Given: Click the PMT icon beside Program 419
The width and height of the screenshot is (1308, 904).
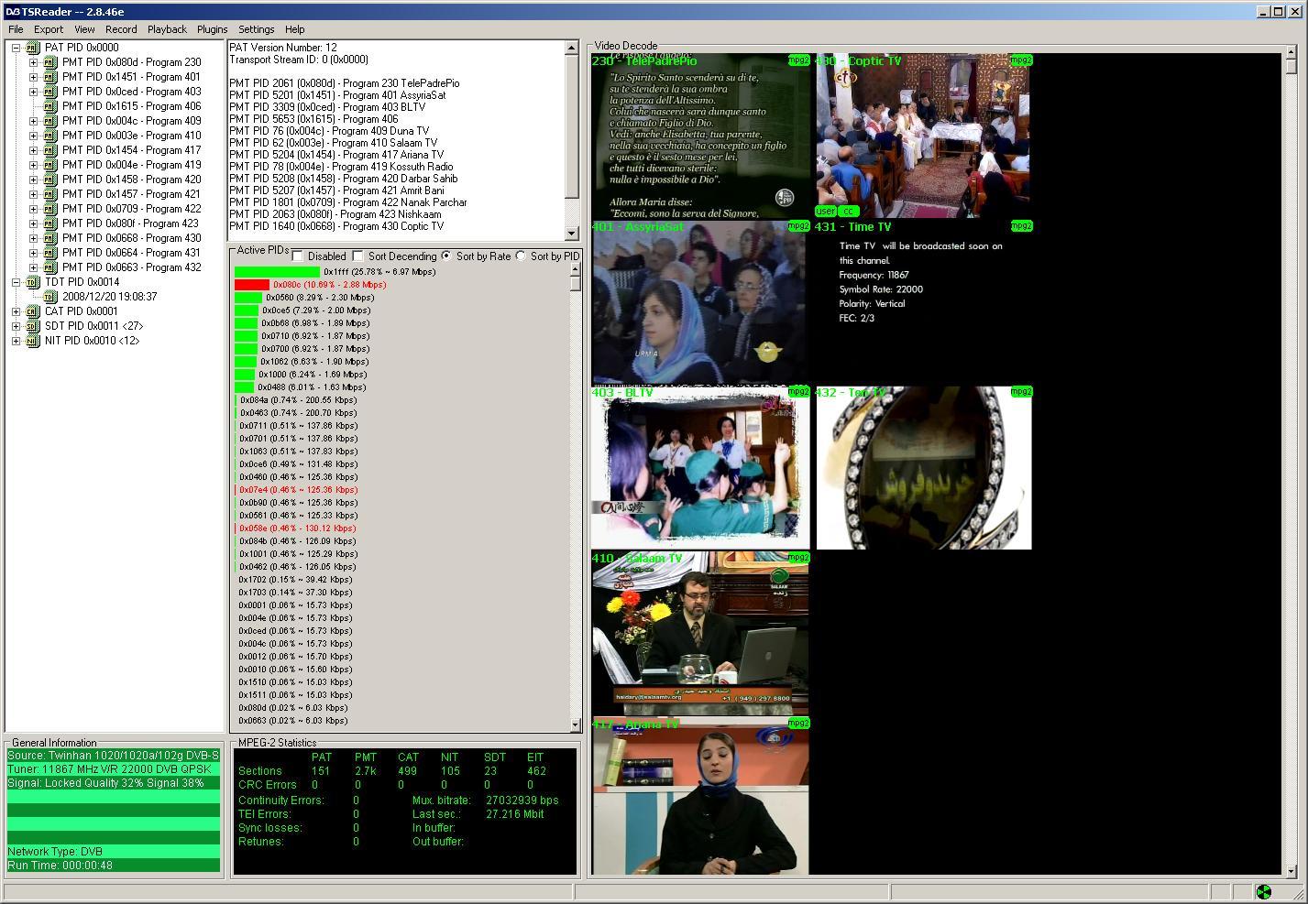Looking at the screenshot, I should pos(49,165).
